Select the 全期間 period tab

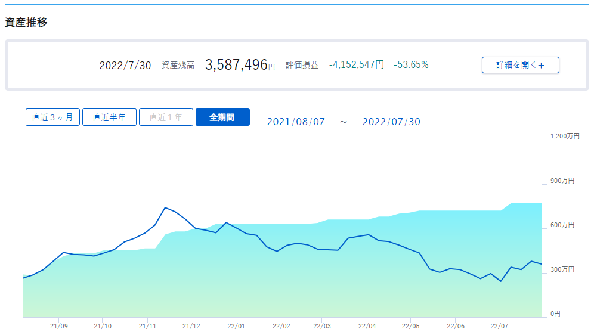point(223,117)
